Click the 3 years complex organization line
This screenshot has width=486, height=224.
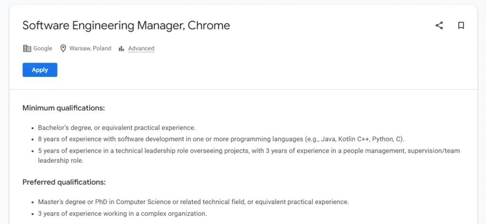pyautogui.click(x=122, y=214)
